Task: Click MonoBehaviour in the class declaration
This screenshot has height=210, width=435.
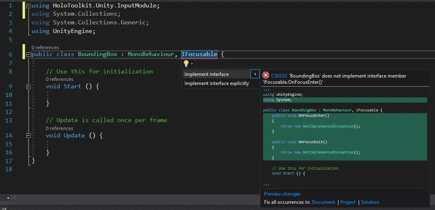Action: click(151, 54)
